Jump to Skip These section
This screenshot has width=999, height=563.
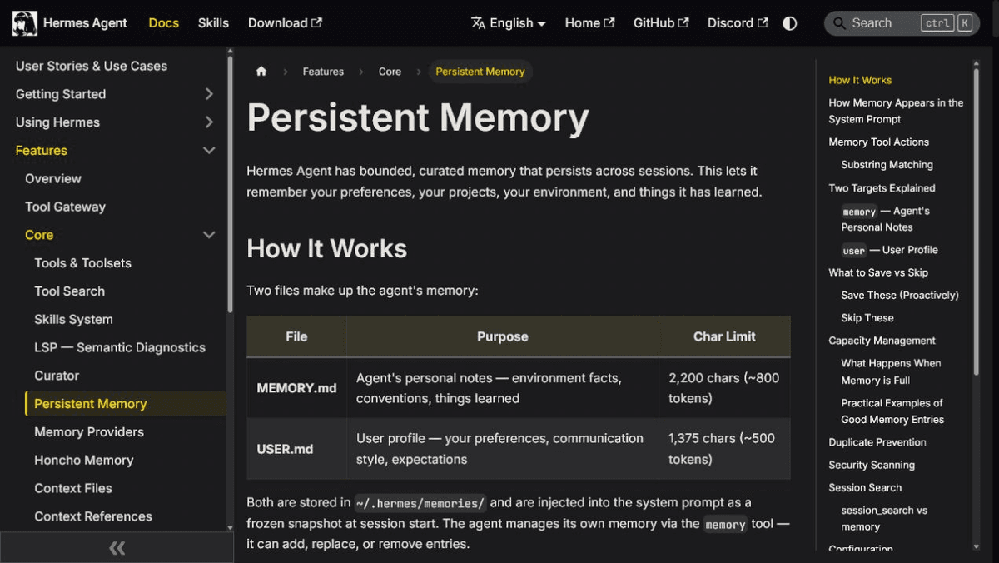[x=867, y=317]
